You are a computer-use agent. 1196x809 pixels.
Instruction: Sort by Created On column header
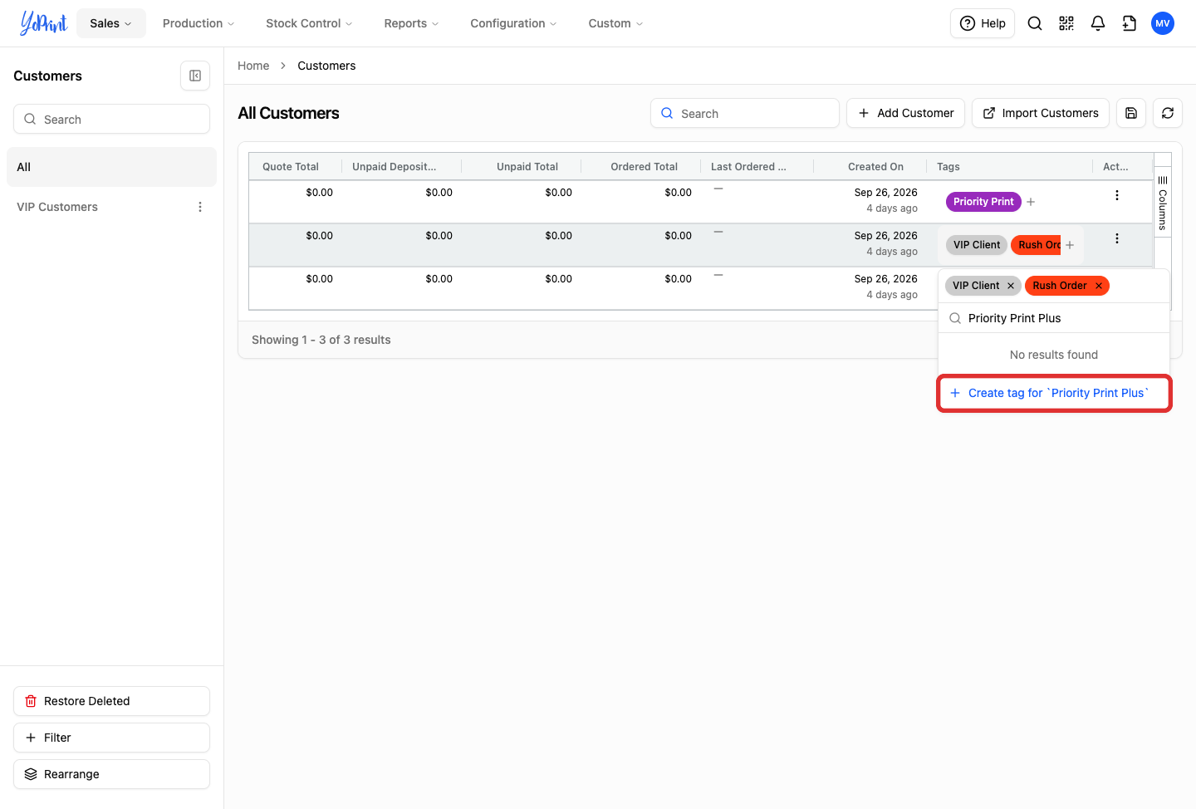[875, 167]
